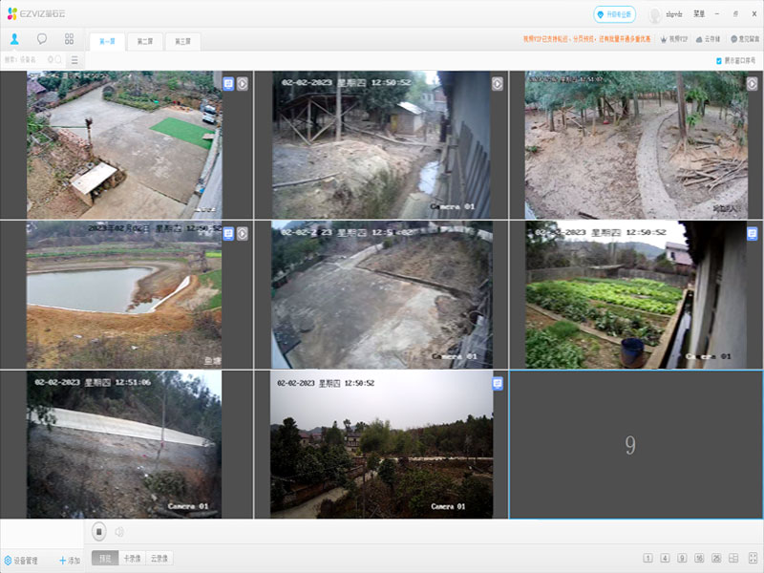Image resolution: width=764 pixels, height=573 pixels.
Task: Stop all live video playback
Action: tap(99, 532)
